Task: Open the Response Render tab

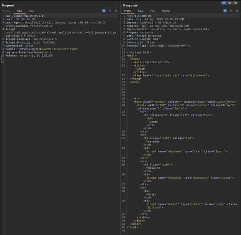Action: pyautogui.click(x=166, y=11)
